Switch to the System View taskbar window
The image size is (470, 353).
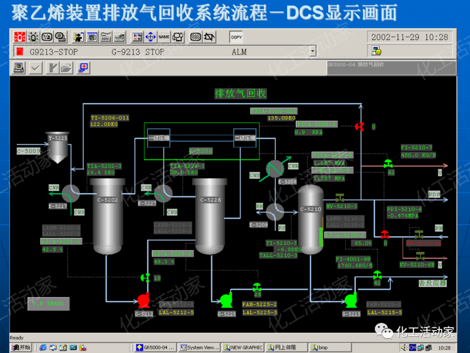[x=198, y=348]
